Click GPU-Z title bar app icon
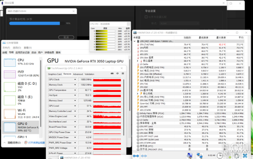 [49, 68]
